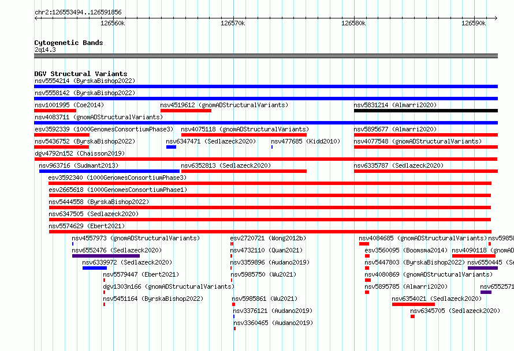The width and height of the screenshot is (514, 351).
Task: Open nsv477685 (Kidd2010) variant label
Action: click(306, 141)
